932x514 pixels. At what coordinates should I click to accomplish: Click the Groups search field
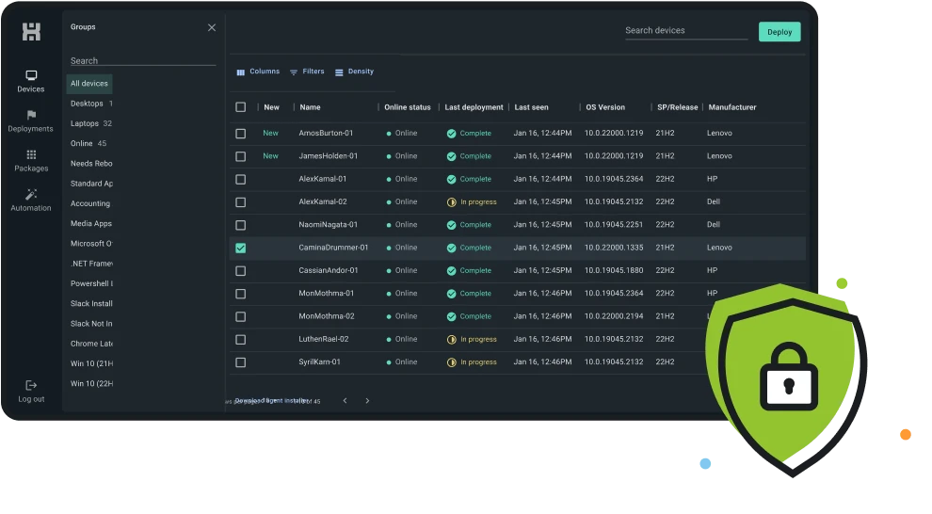tap(143, 60)
